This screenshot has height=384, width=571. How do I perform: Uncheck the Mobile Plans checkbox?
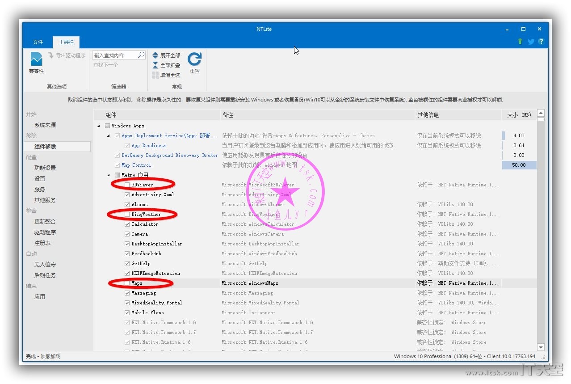(127, 312)
